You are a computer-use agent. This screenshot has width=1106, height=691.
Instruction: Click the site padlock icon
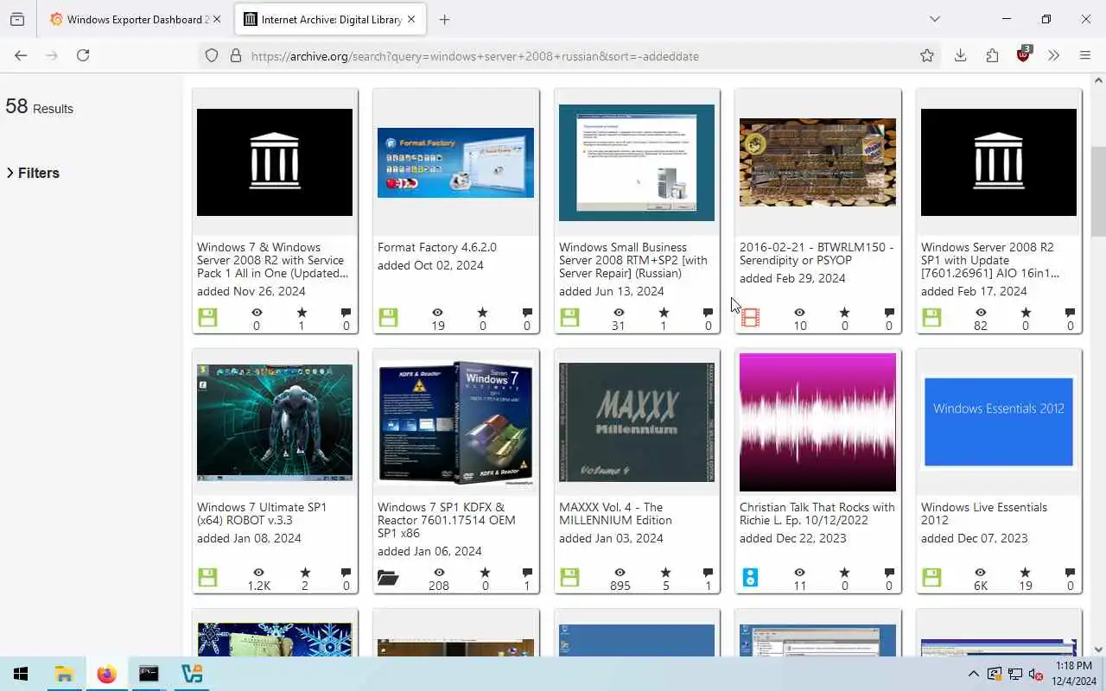tap(235, 55)
